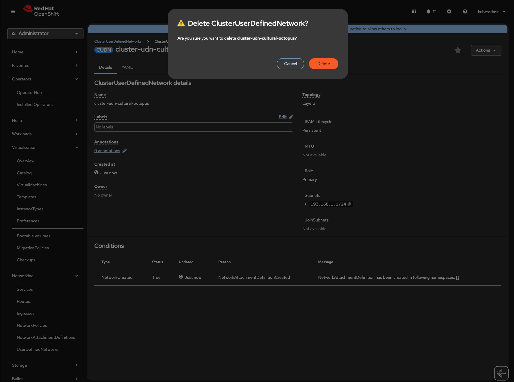This screenshot has width=514, height=382.
Task: Open Virtualization Overview
Action: tap(26, 161)
